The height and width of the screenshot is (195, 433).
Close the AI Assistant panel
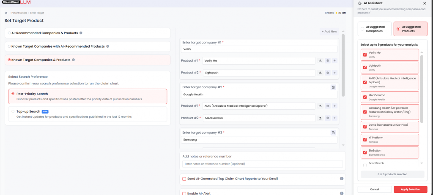(425, 3)
